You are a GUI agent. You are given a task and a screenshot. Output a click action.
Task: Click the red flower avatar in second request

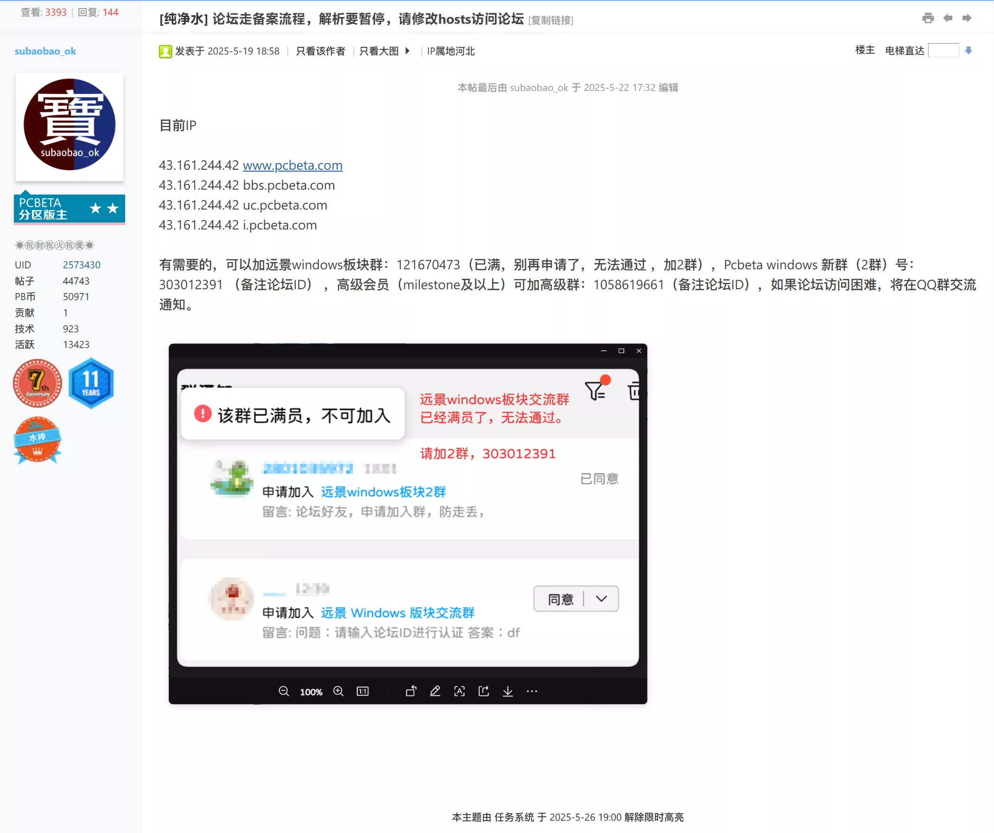pos(232,599)
